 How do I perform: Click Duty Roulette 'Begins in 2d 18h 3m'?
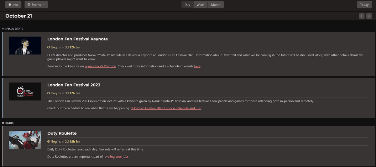(66, 142)
